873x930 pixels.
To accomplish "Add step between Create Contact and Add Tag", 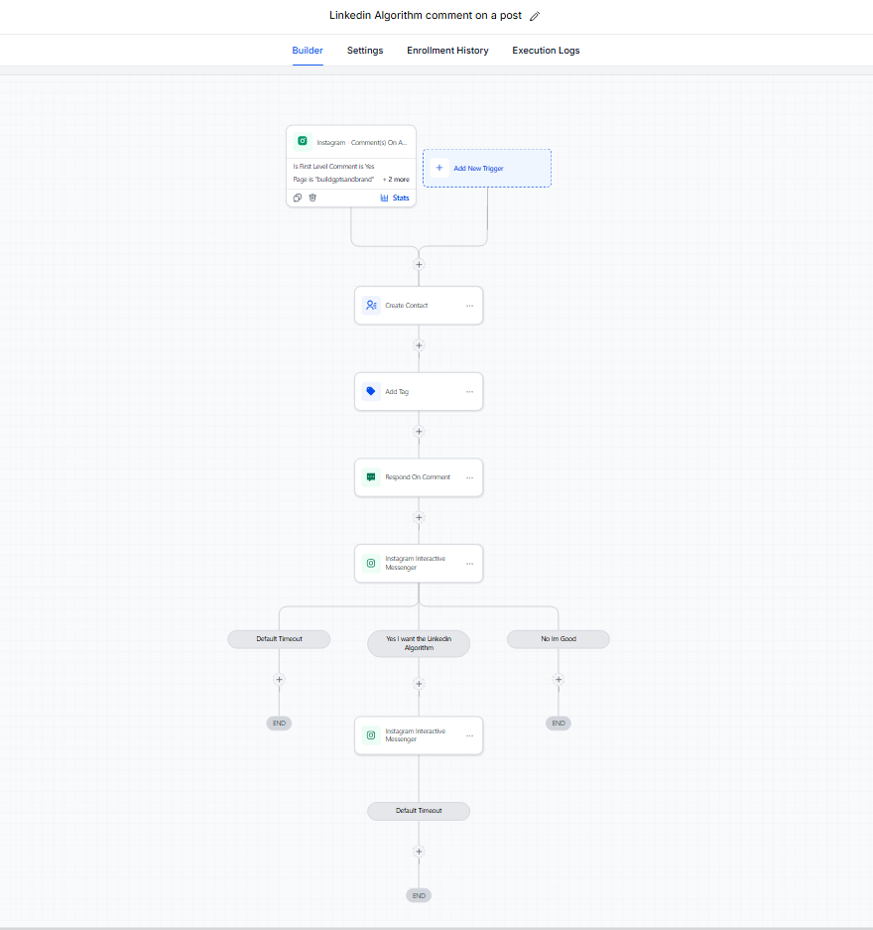I will (419, 345).
